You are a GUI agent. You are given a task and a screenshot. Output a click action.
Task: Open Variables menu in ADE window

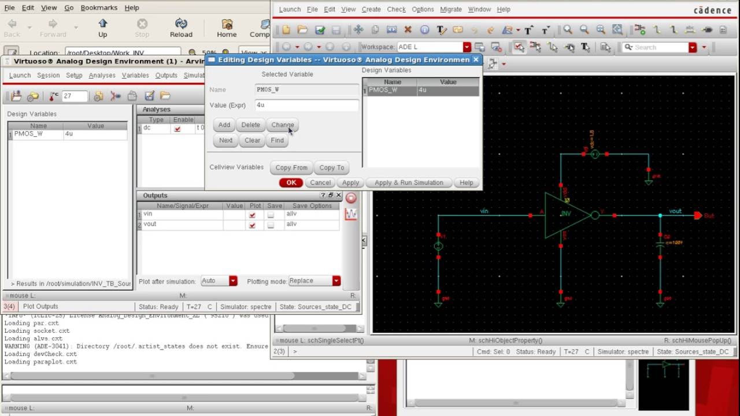pyautogui.click(x=135, y=75)
